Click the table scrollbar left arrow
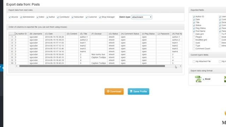The width and height of the screenshot is (226, 127). (17, 66)
